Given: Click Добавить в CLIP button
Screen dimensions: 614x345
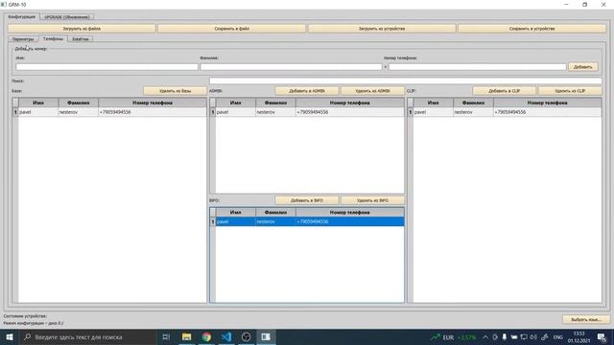Looking at the screenshot, I should pyautogui.click(x=504, y=91).
